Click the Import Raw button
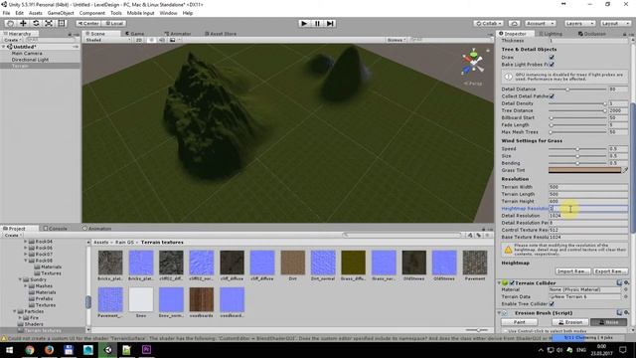 (x=572, y=271)
